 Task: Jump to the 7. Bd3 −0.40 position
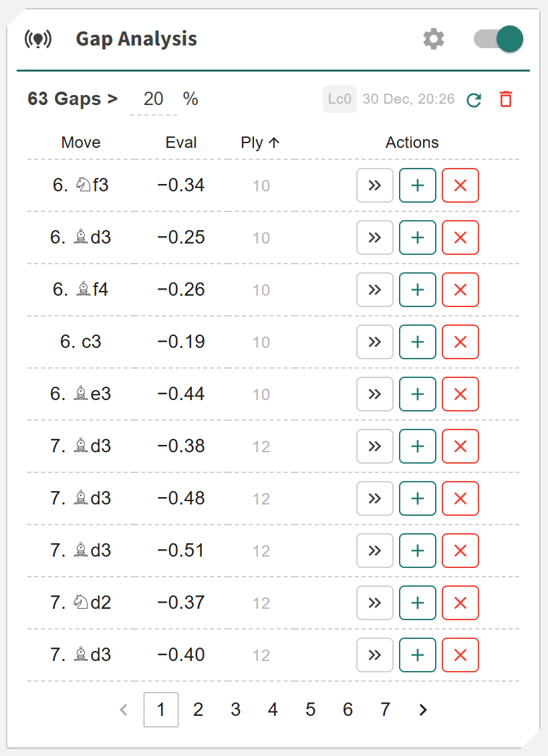pyautogui.click(x=375, y=655)
